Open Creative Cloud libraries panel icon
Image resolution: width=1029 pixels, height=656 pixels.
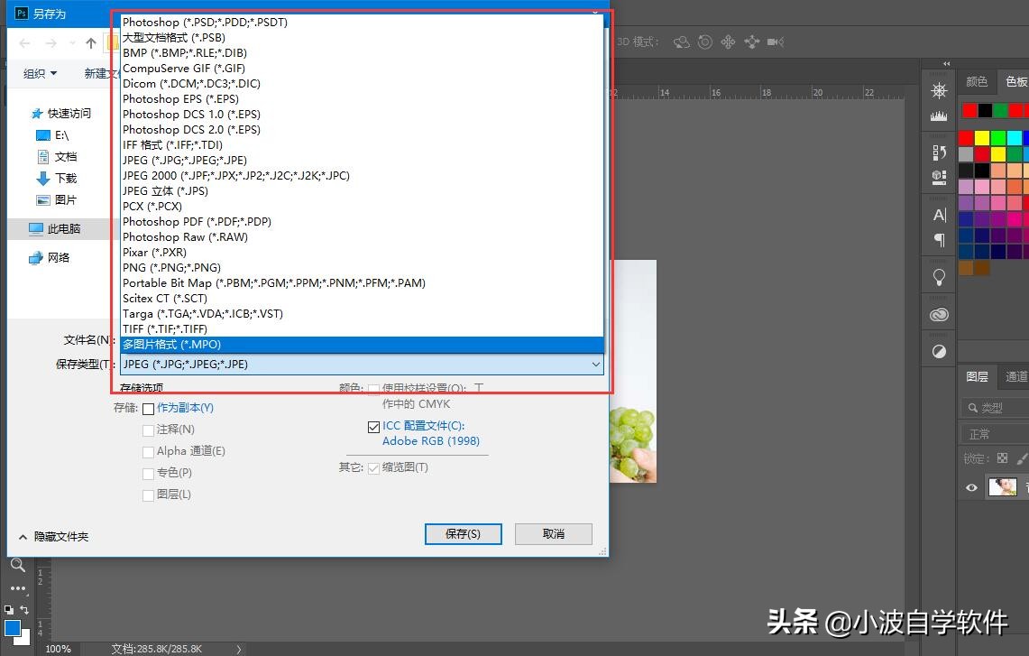pyautogui.click(x=939, y=315)
